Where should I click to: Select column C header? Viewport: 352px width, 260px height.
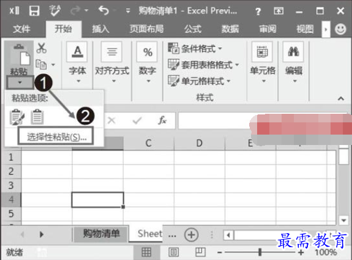pos(149,143)
